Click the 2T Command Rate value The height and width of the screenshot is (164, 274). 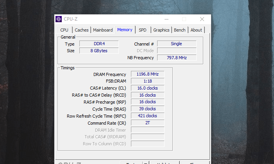[148, 123]
